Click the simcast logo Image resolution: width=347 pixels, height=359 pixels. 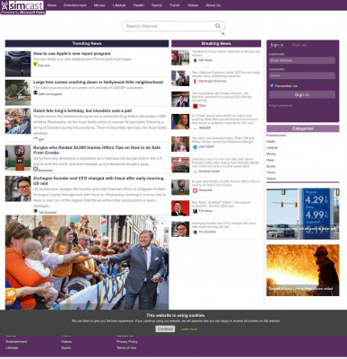(x=22, y=7)
